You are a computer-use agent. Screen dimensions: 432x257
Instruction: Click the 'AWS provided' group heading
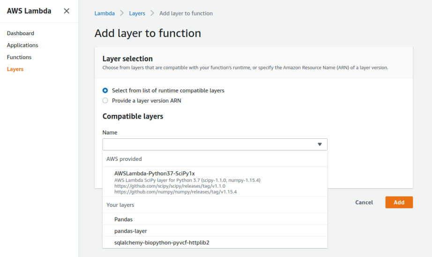point(124,159)
